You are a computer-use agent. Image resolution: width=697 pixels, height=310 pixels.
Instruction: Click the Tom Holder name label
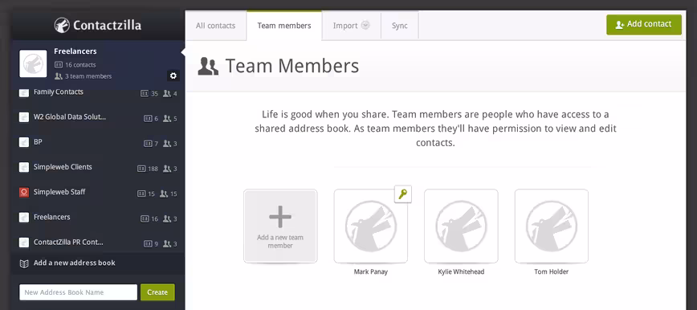click(551, 271)
